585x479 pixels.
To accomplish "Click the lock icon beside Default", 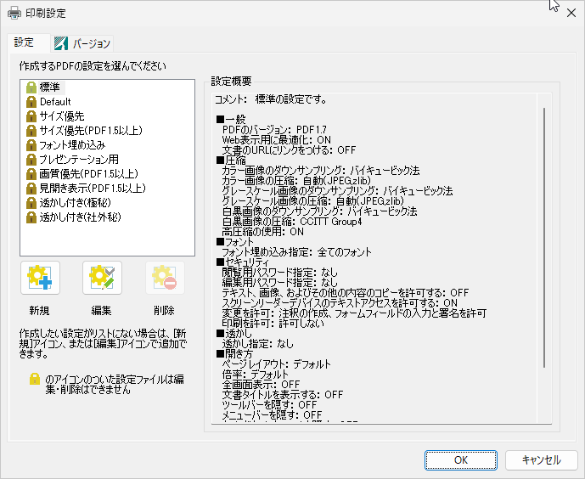I will (31, 102).
